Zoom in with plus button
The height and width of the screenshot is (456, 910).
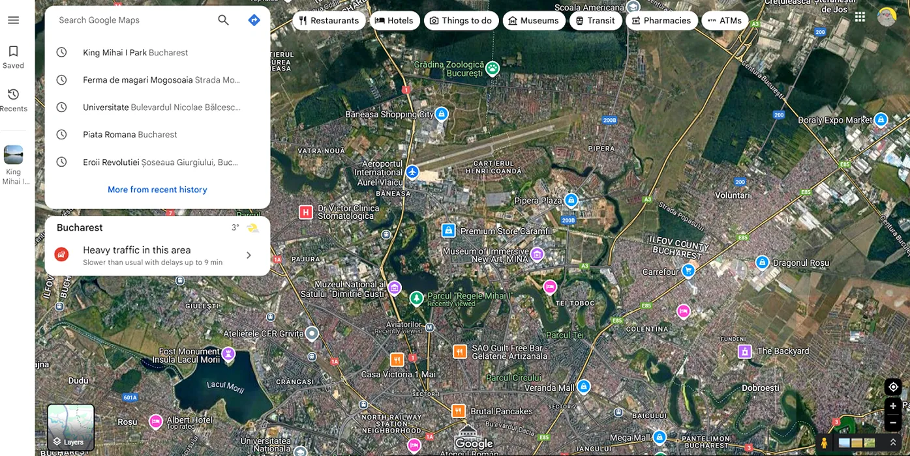click(x=893, y=406)
